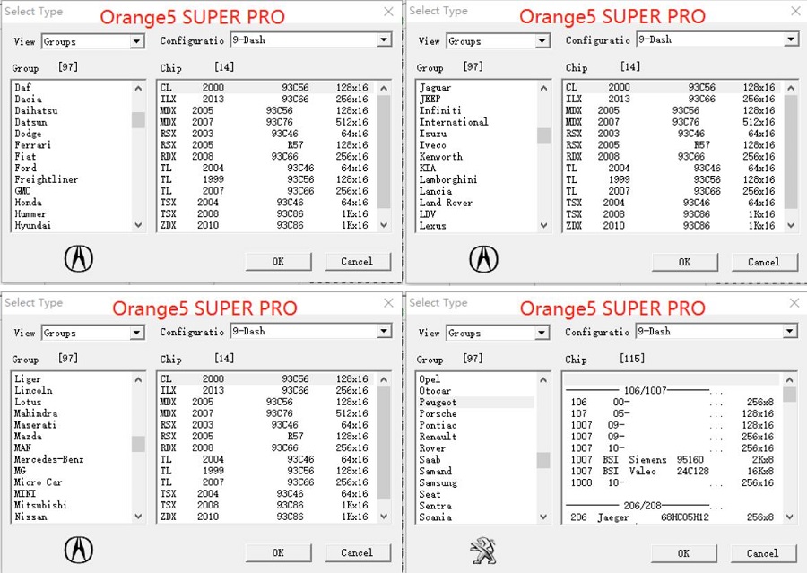Click the group list scrollbar thumb beside Datsun
Screen dimensions: 807x573
[138, 119]
